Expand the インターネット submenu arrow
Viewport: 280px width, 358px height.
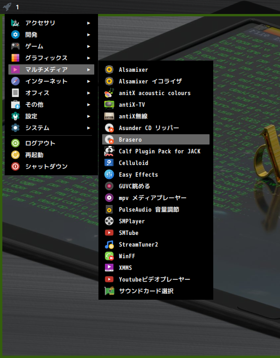coord(89,81)
